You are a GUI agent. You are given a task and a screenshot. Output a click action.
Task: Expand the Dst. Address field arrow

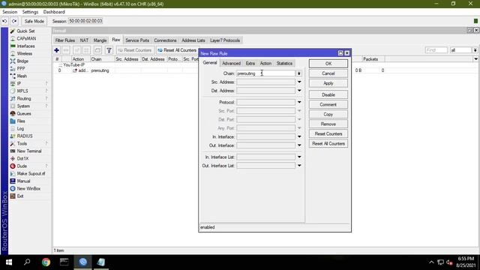[x=299, y=91]
